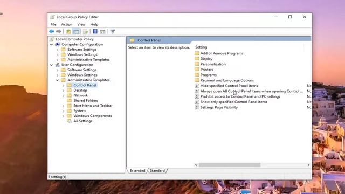Select Windows Settings under User Configuration
Viewport: 345px width, 194px height.
(82, 75)
